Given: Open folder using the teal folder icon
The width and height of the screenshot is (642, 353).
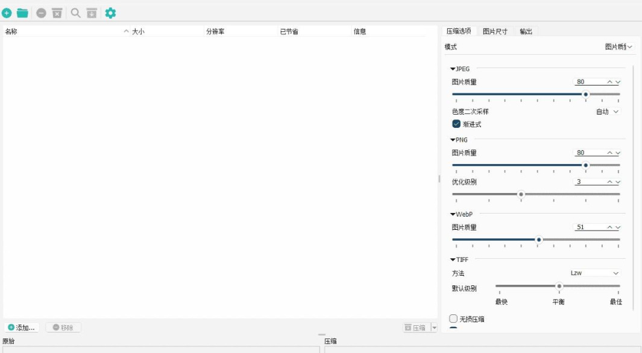Looking at the screenshot, I should (x=22, y=13).
